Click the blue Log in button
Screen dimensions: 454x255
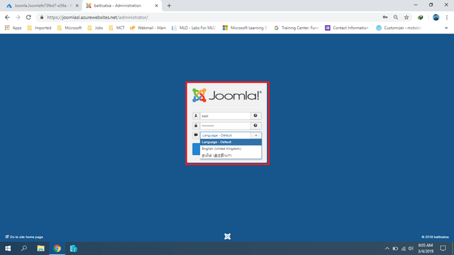tap(196, 149)
